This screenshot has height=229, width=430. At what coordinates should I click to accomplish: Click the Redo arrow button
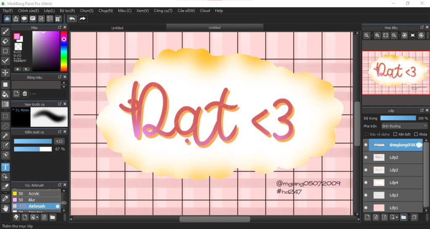click(x=82, y=18)
